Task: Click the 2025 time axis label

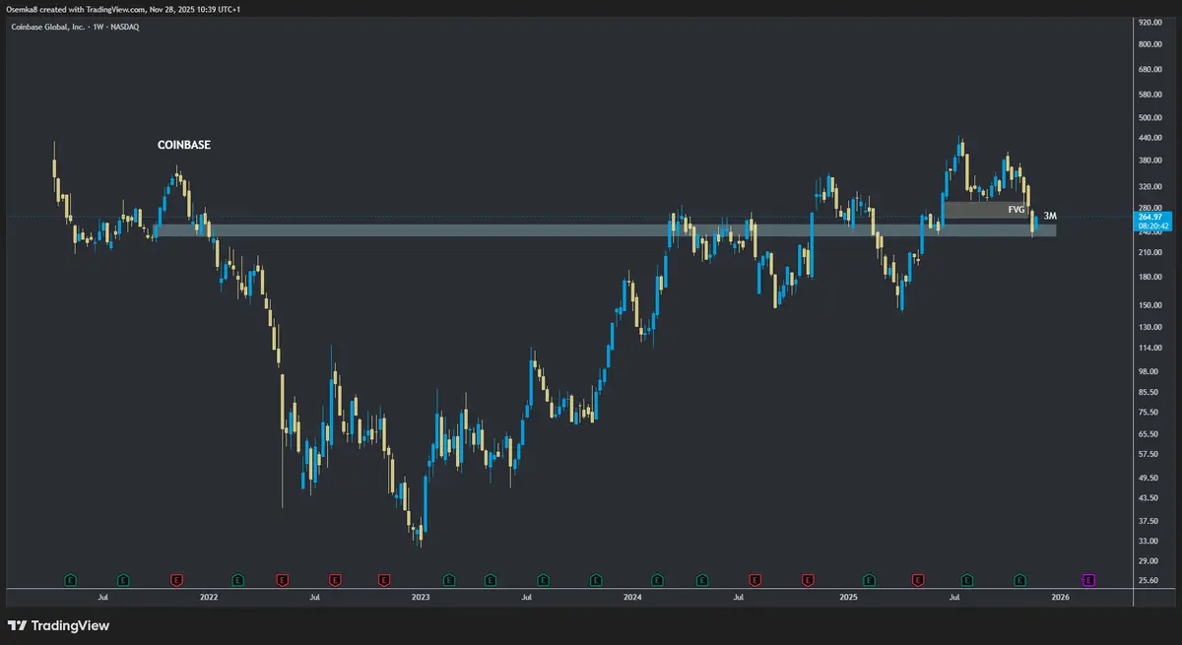Action: click(x=848, y=597)
